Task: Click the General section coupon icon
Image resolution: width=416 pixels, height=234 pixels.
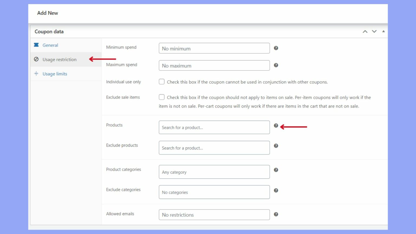Action: coord(36,45)
